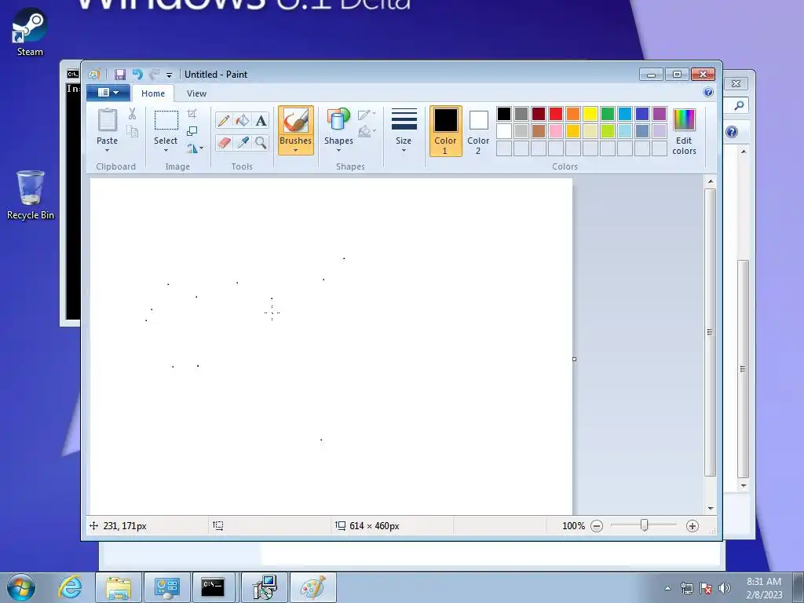Pick the green color swatch
Screen dimensions: 804x603
(x=608, y=114)
